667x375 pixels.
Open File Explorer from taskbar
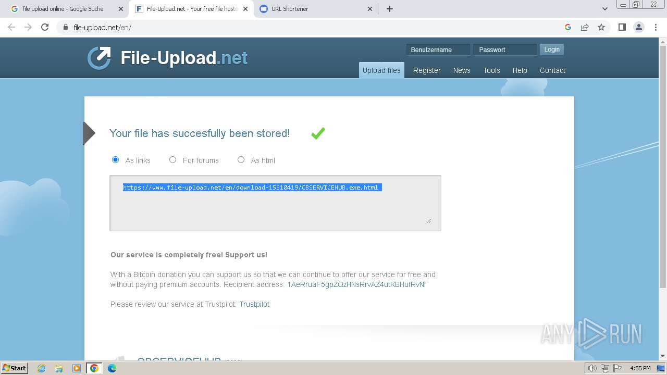tap(59, 368)
